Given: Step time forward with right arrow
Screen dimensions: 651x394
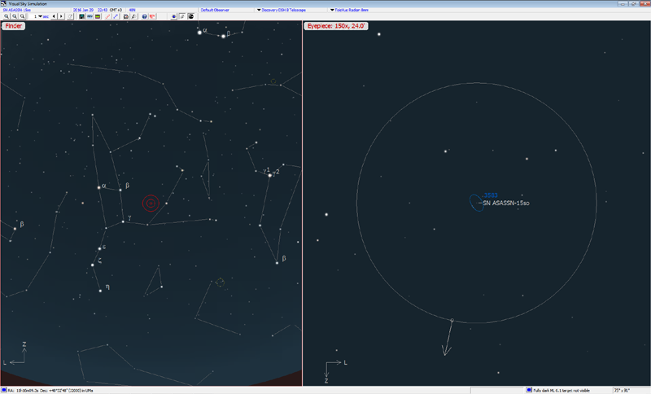Looking at the screenshot, I should click(x=62, y=16).
